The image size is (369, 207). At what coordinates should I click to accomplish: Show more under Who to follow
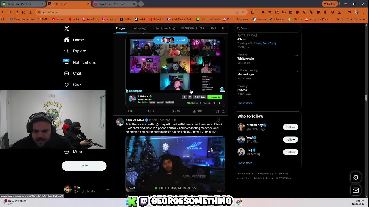[245, 163]
